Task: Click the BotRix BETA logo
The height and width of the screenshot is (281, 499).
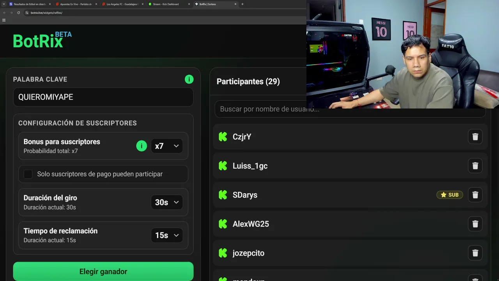Action: tap(42, 40)
